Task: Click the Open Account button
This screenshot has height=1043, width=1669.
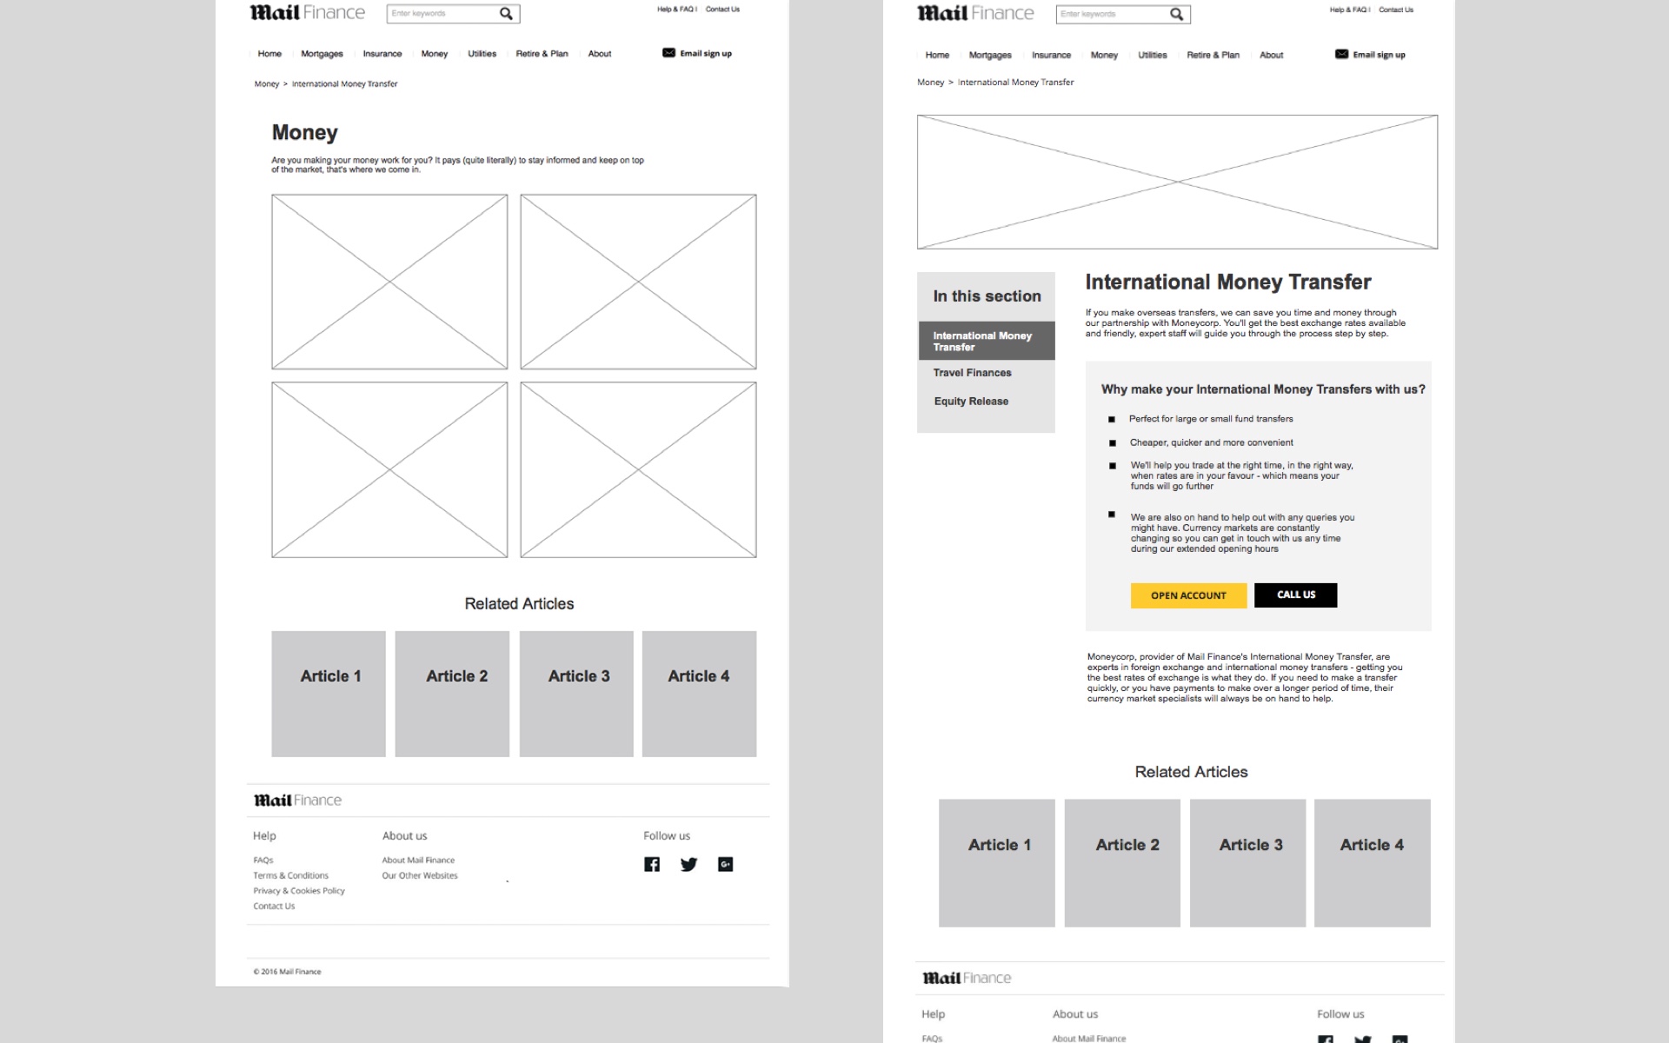Action: click(x=1187, y=595)
